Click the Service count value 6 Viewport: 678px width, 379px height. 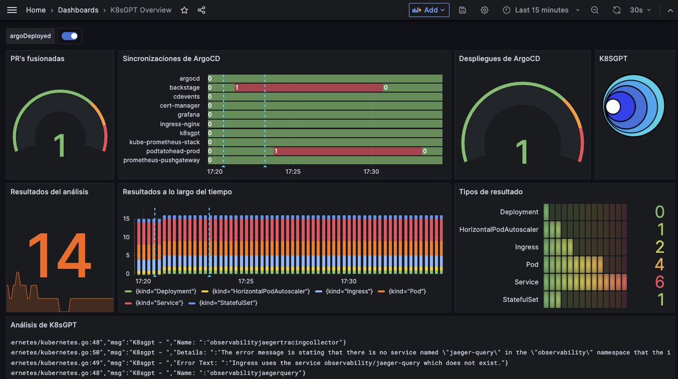click(659, 282)
